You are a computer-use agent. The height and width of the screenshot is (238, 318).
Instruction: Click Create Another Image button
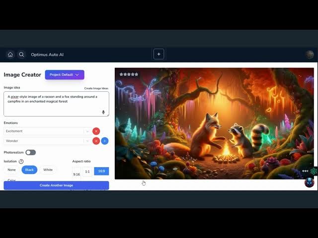[x=56, y=185]
